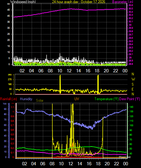
Task: Click hour 10 label under the windspeed graph
Action: click(60, 71)
